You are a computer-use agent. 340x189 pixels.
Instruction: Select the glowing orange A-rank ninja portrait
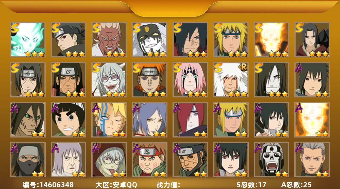(x=312, y=120)
